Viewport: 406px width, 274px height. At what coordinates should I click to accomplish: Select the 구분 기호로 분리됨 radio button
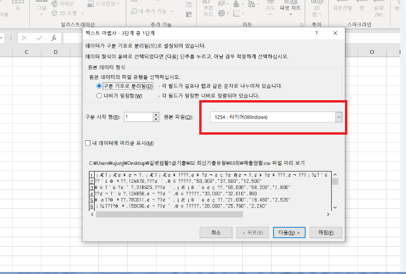pos(99,86)
